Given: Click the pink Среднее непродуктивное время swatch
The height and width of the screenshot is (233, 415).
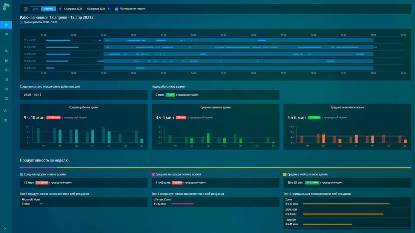Looking at the screenshot, I should [153, 175].
